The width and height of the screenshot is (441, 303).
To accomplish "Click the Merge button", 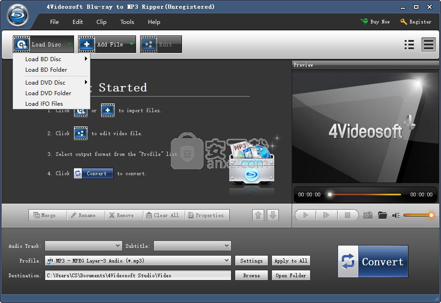I will (x=47, y=216).
